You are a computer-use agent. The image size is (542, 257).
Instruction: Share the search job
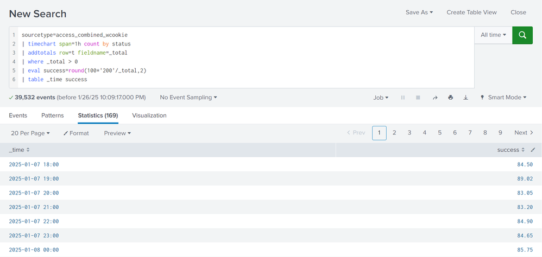pos(434,98)
